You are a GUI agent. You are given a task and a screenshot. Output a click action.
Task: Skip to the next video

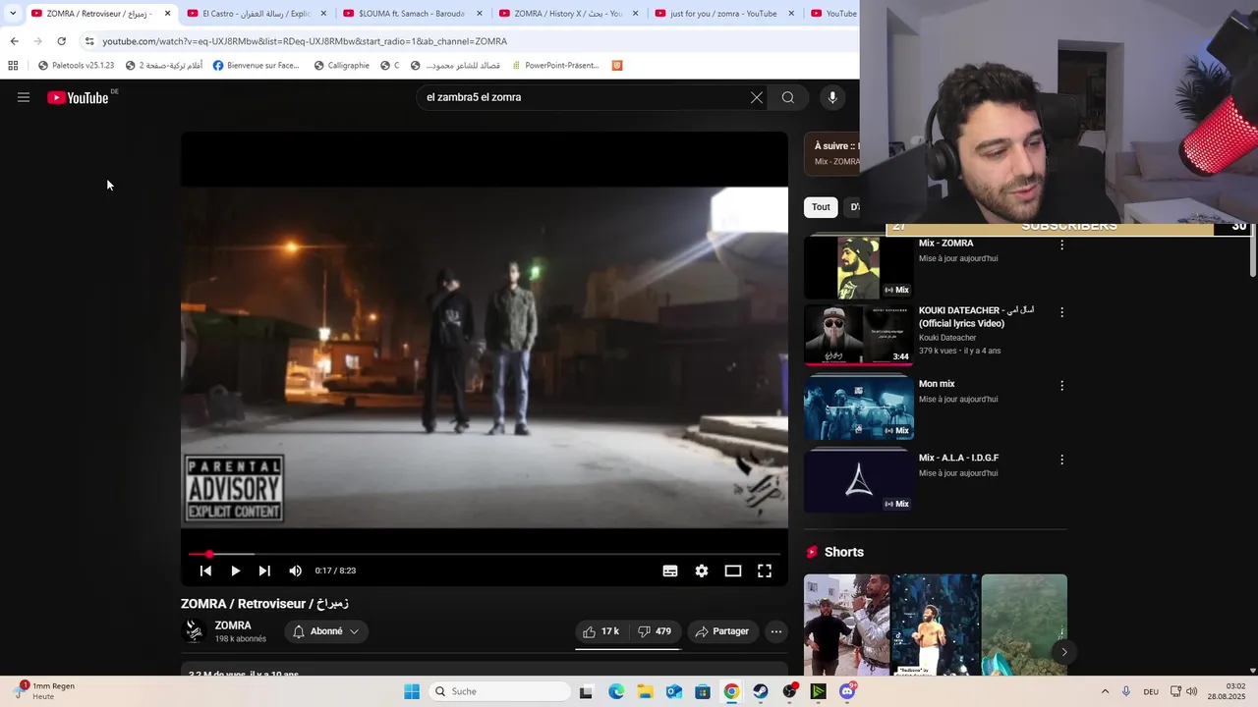(264, 571)
